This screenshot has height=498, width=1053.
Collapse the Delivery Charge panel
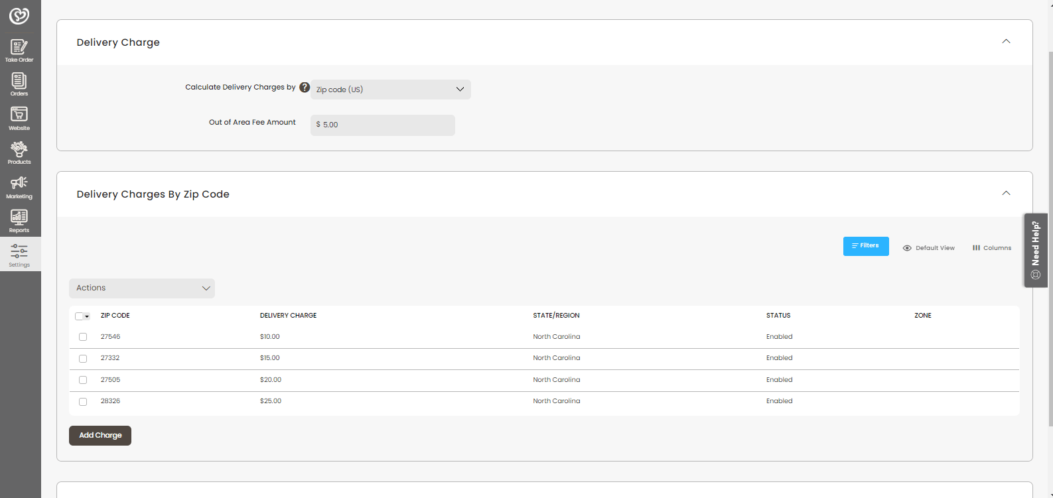click(x=1006, y=42)
